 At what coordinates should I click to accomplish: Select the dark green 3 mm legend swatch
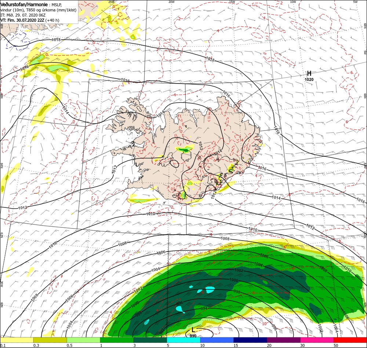[x=150, y=340]
